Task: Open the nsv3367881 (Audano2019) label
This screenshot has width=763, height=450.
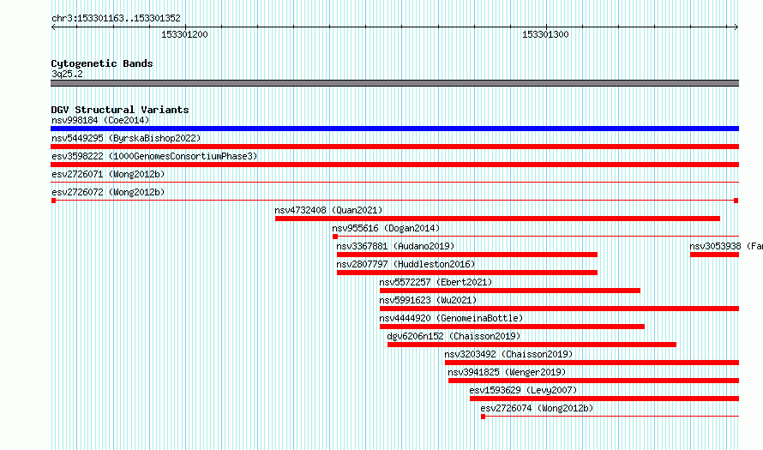Action: point(395,246)
